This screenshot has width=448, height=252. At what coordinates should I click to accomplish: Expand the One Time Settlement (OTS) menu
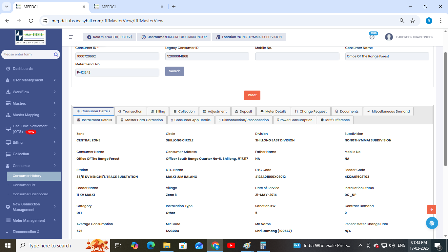(31, 129)
